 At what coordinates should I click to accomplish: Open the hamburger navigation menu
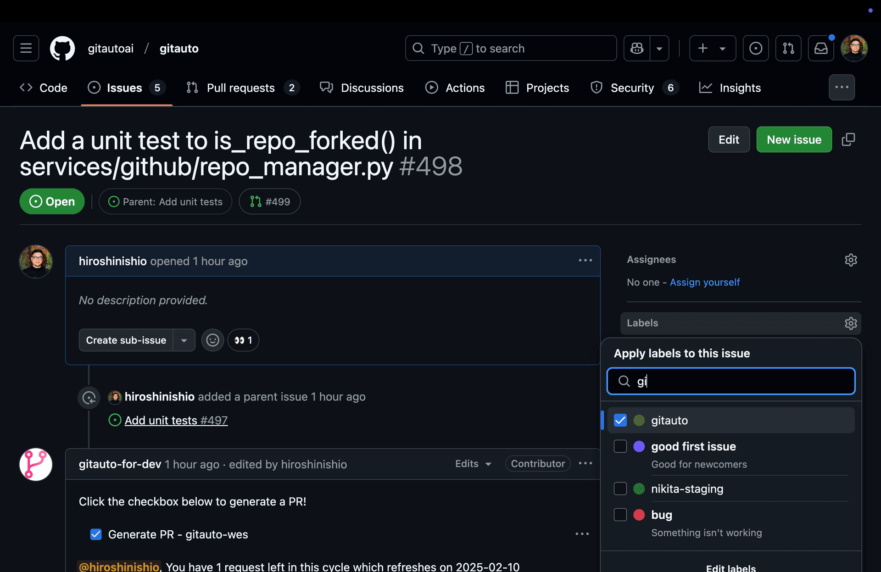[x=25, y=48]
